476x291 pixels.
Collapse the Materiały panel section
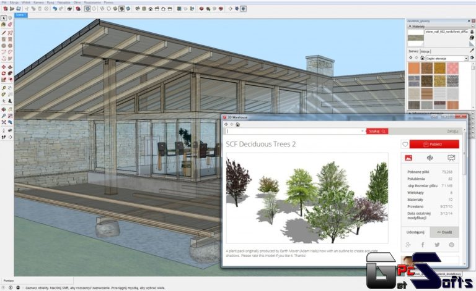pyautogui.click(x=410, y=27)
